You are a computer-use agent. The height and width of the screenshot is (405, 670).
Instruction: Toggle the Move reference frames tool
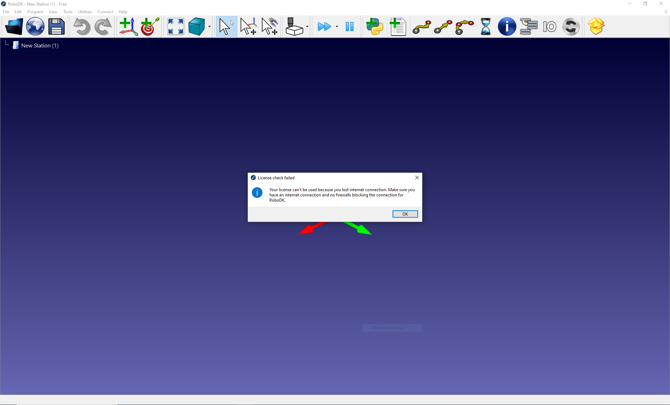pos(248,27)
